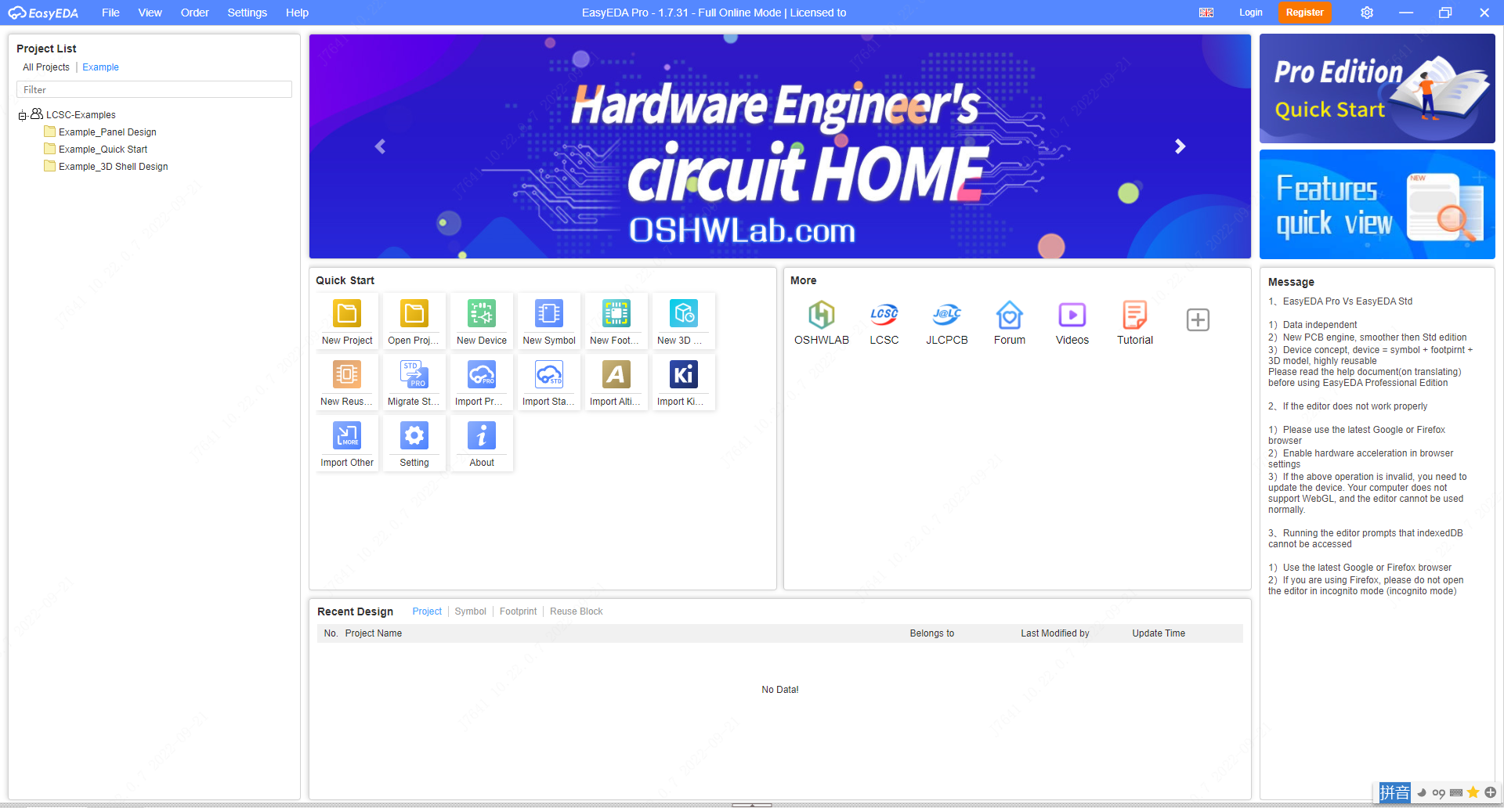Show the next banner slide
This screenshot has width=1504, height=808.
click(x=1180, y=146)
